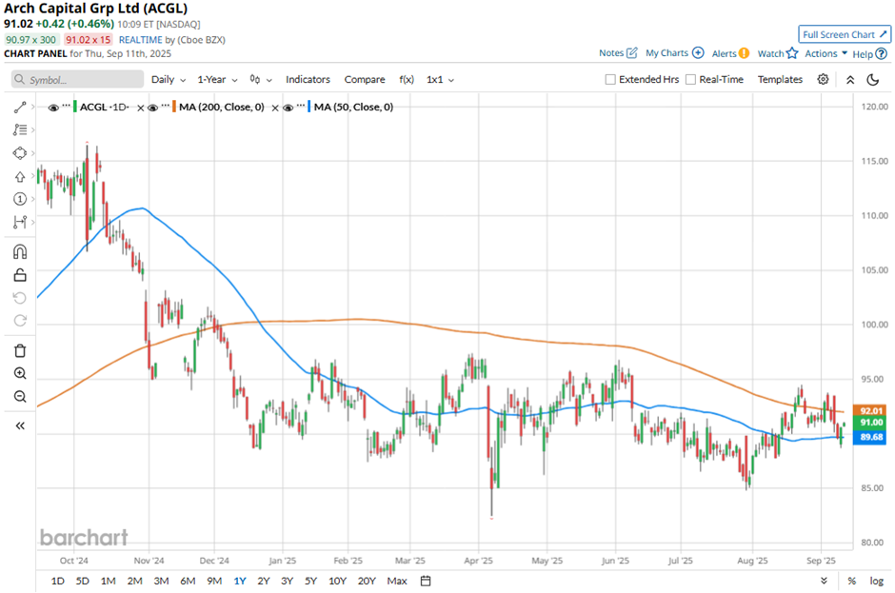The height and width of the screenshot is (593, 895).
Task: Expand the bottom panel double chevron
Action: [x=824, y=581]
